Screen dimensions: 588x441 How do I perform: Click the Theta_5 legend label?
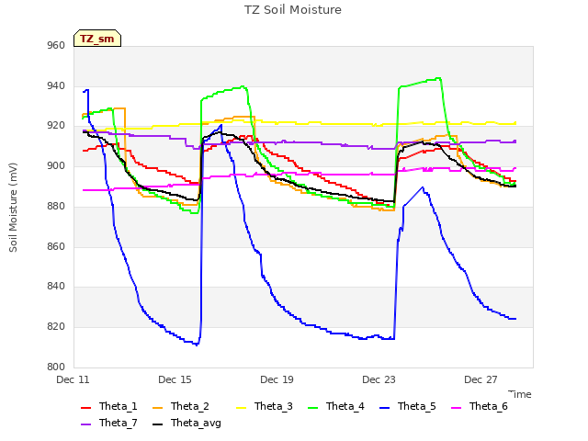416,406
